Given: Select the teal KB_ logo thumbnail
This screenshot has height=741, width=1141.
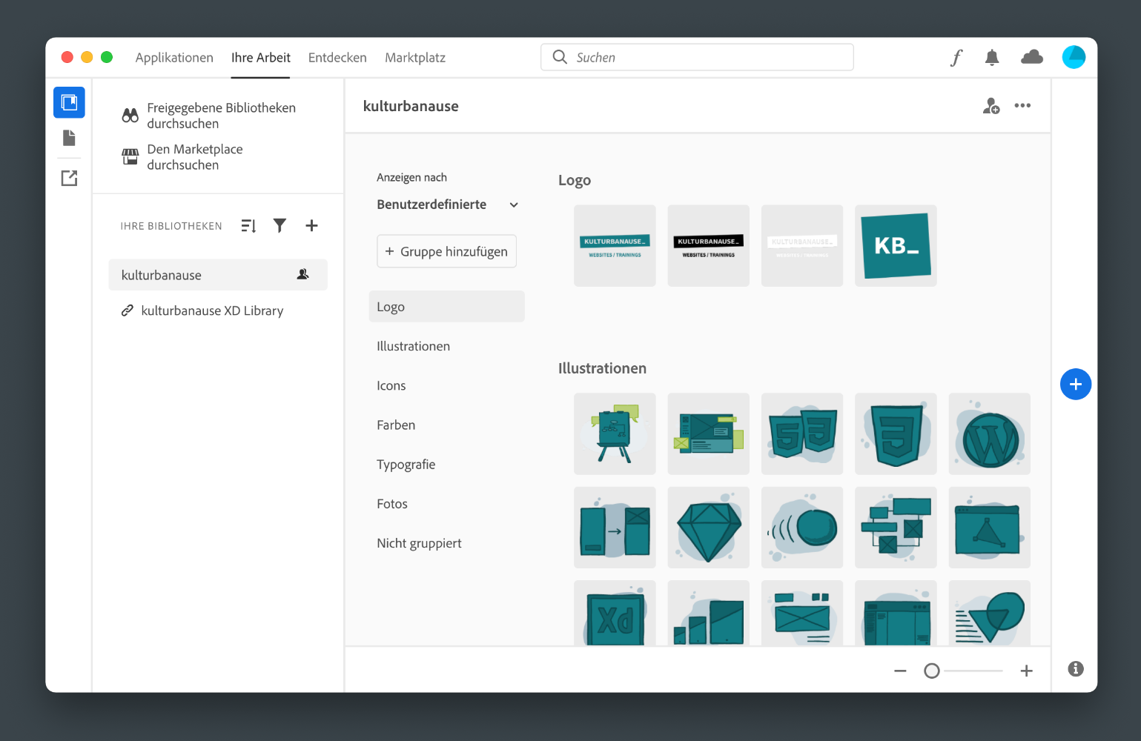Looking at the screenshot, I should (x=895, y=245).
